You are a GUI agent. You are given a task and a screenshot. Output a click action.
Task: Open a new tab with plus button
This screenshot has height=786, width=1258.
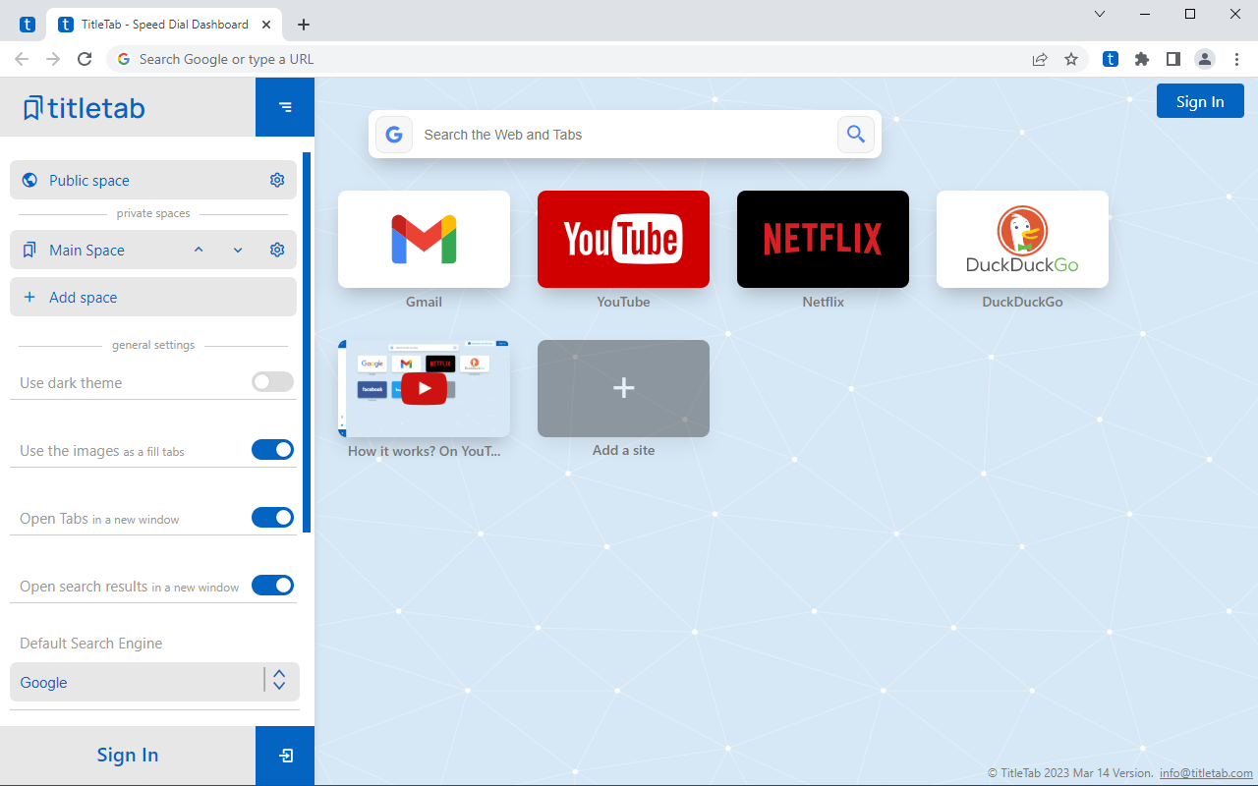click(x=304, y=25)
